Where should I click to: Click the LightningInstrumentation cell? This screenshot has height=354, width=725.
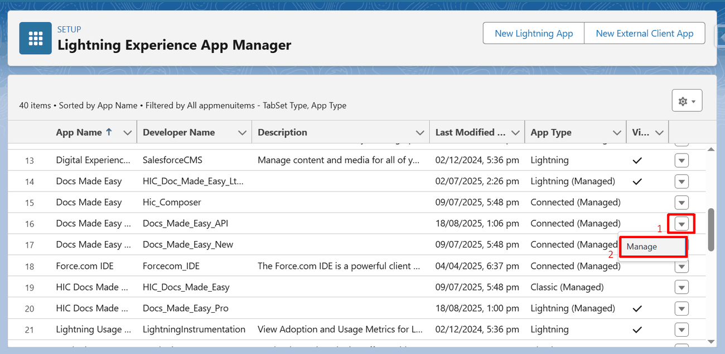194,330
